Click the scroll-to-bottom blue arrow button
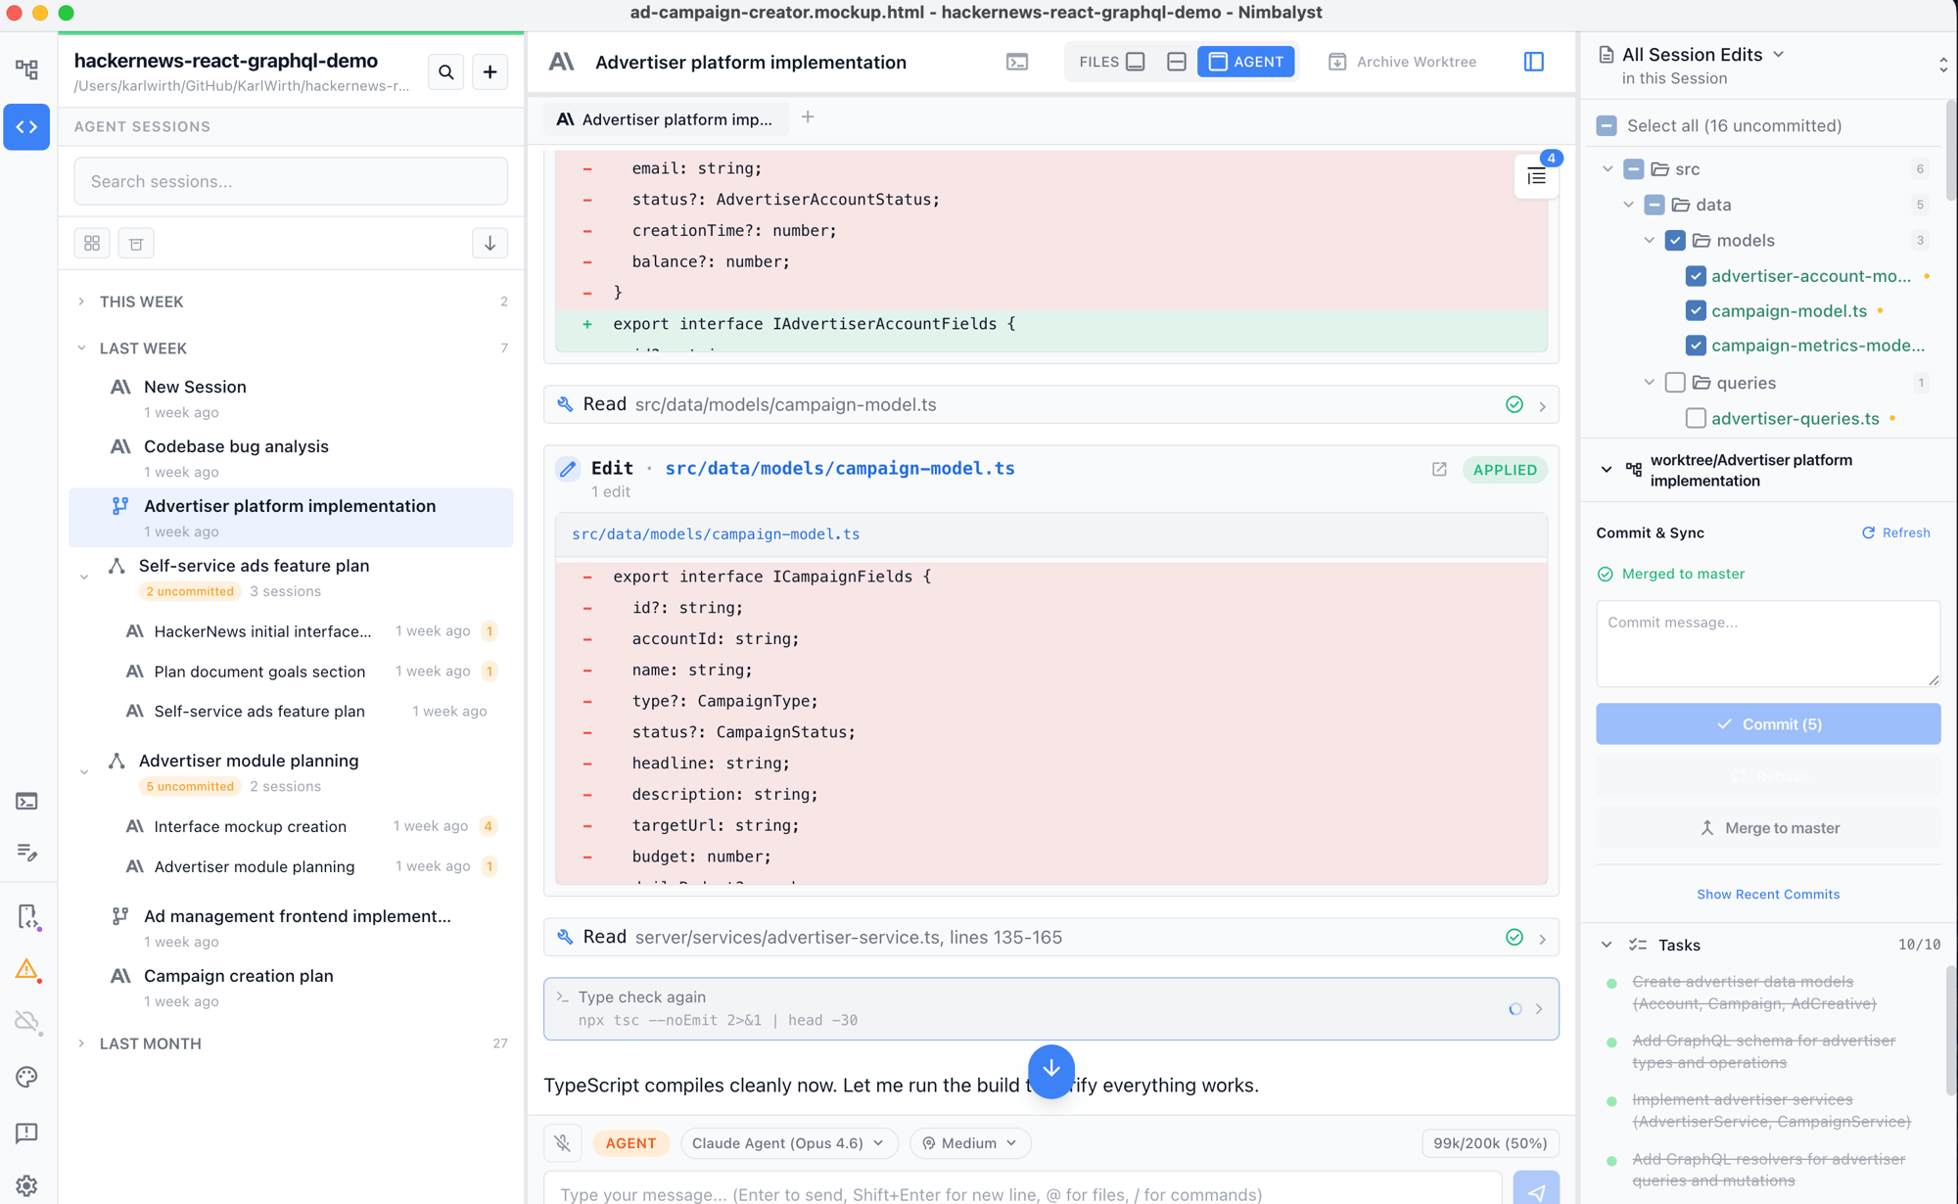 (x=1051, y=1070)
